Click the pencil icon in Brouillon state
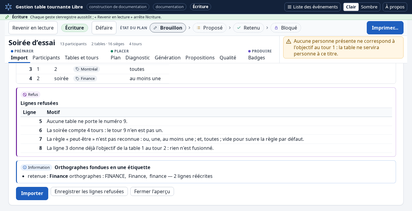The width and height of the screenshot is (412, 211). click(155, 28)
